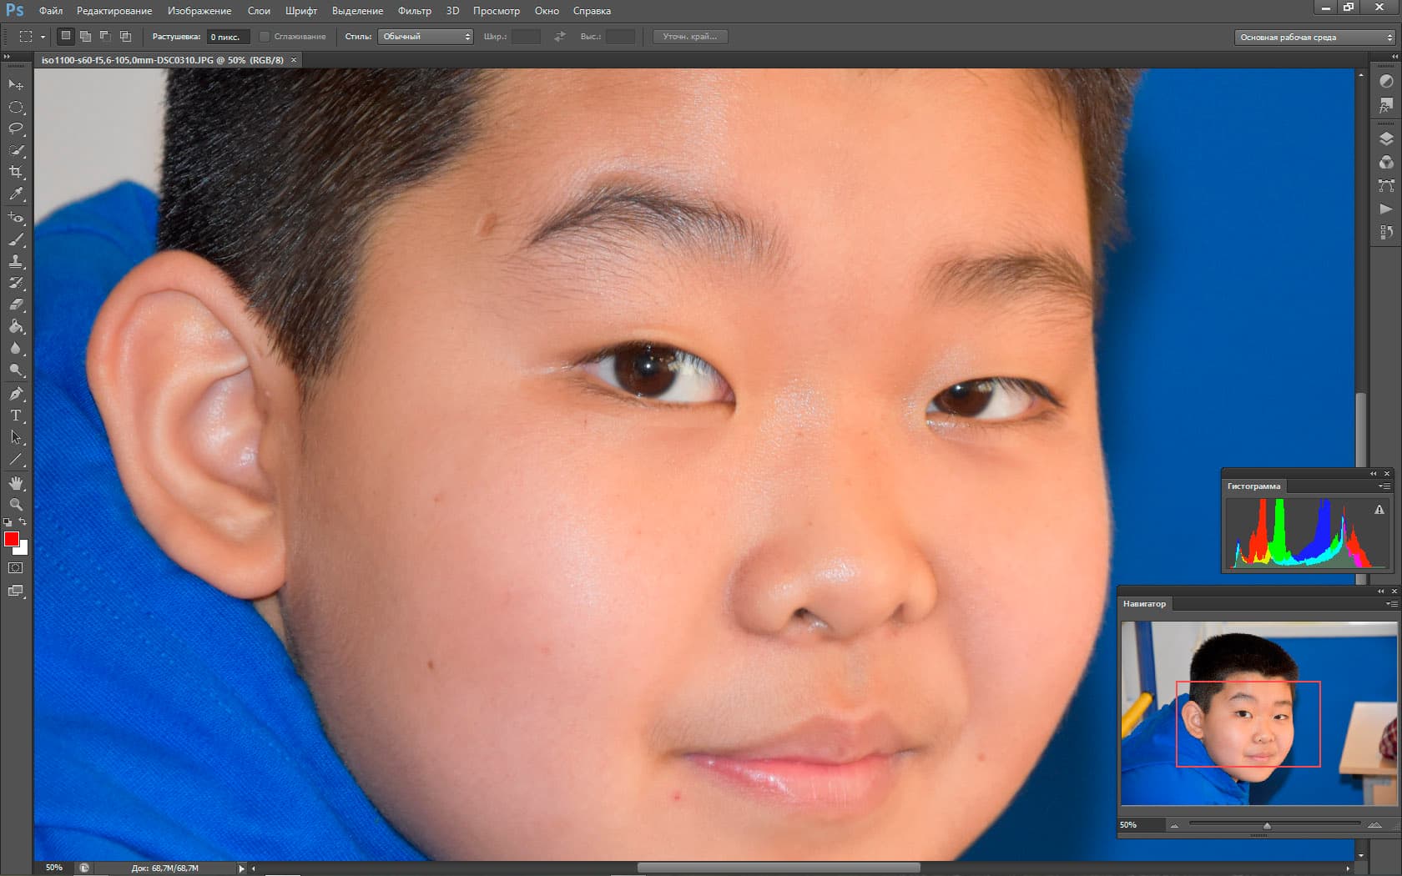
Task: Choose New selection mode
Action: pyautogui.click(x=66, y=36)
